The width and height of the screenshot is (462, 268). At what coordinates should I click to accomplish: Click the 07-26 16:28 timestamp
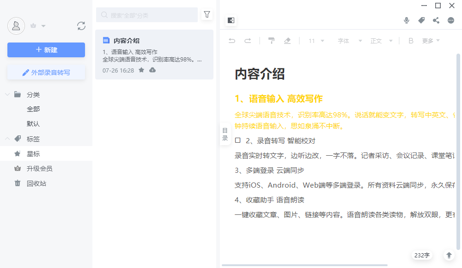pyautogui.click(x=118, y=70)
